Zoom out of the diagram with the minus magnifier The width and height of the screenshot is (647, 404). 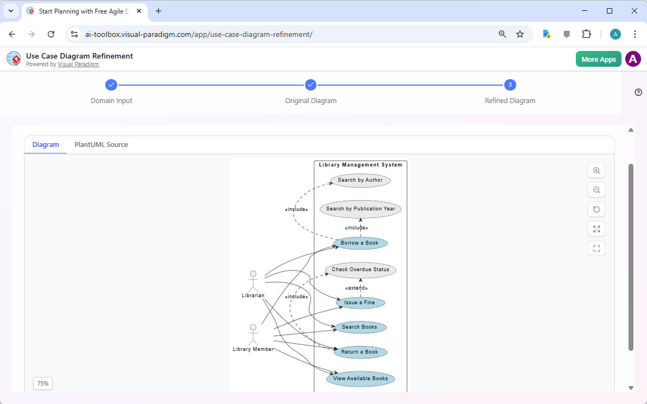[x=596, y=189]
